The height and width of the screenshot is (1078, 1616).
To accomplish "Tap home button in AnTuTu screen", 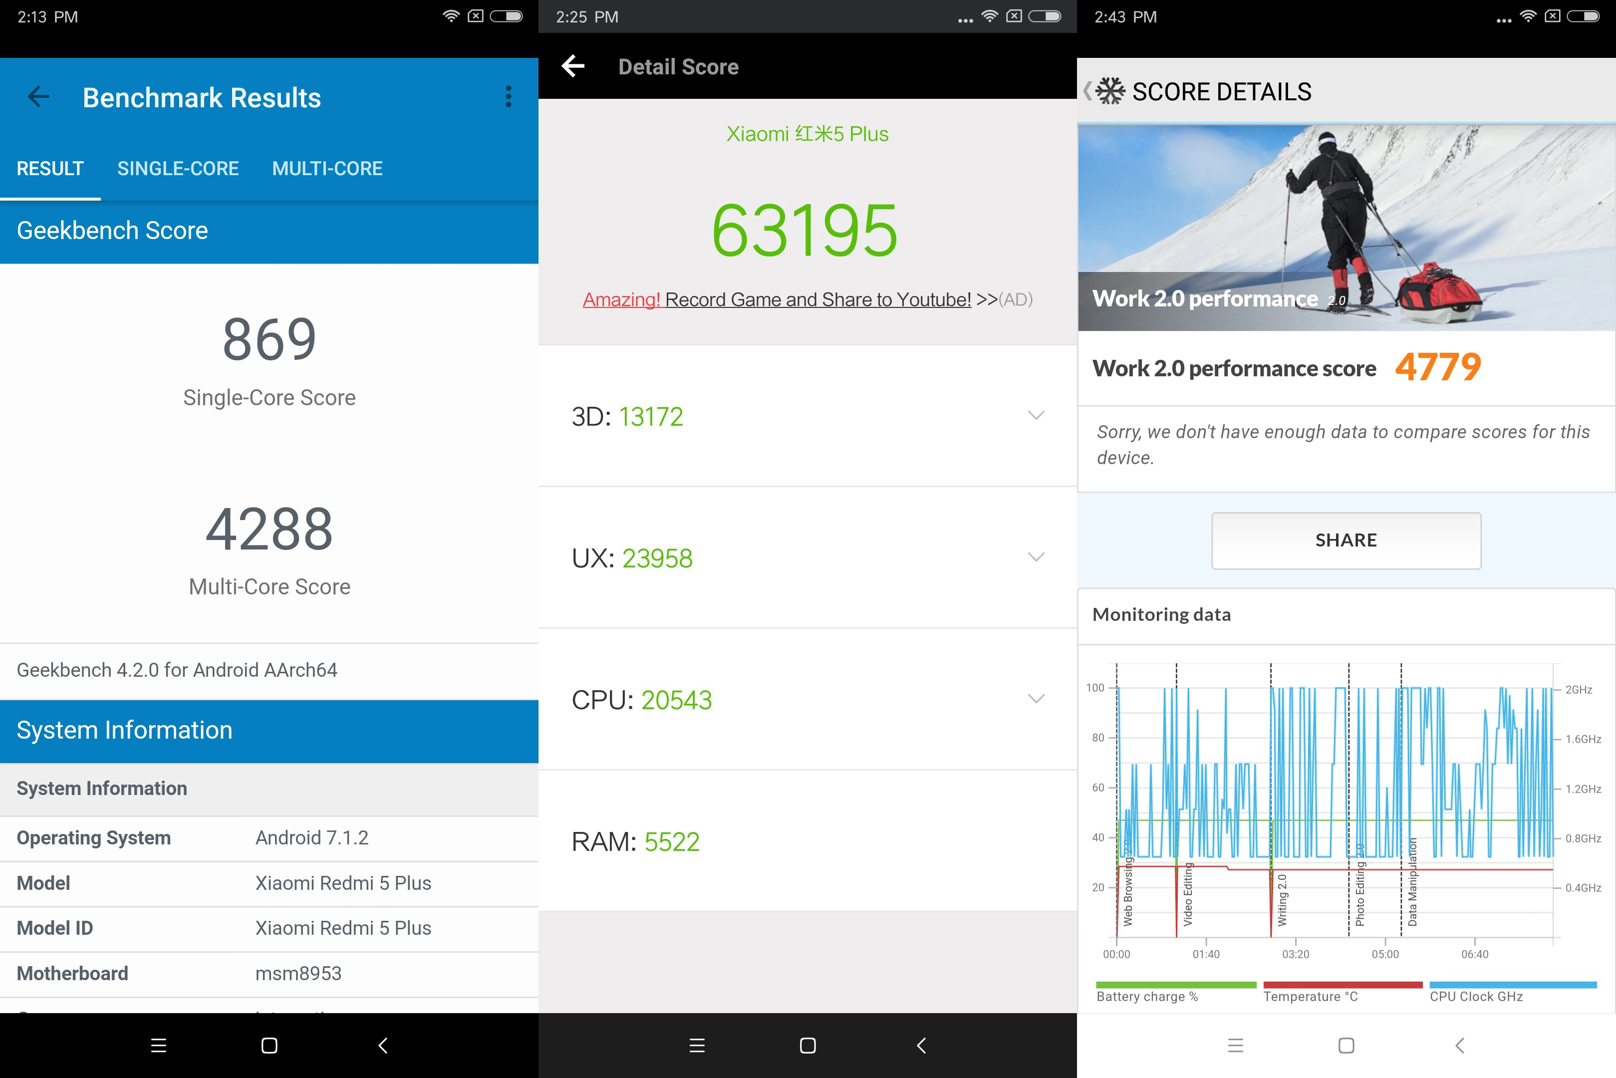I will (x=808, y=1046).
